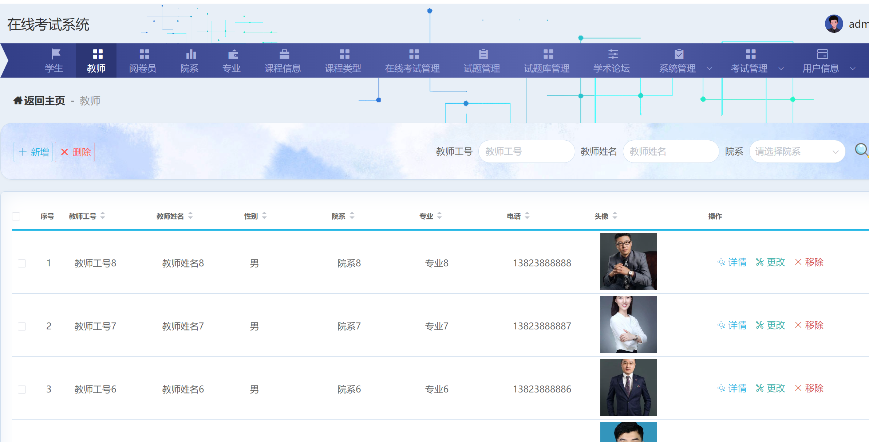Open avatar photo of 教师姓名8

[x=629, y=261]
